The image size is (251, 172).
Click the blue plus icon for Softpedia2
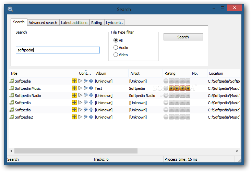[x=91, y=117]
